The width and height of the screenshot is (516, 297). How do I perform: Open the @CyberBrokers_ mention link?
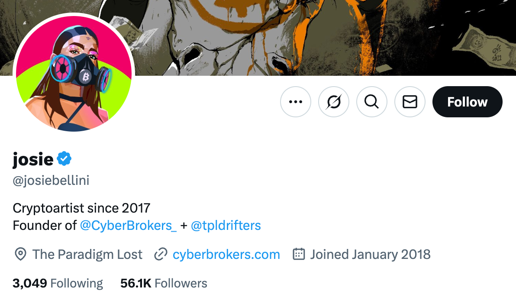(128, 226)
